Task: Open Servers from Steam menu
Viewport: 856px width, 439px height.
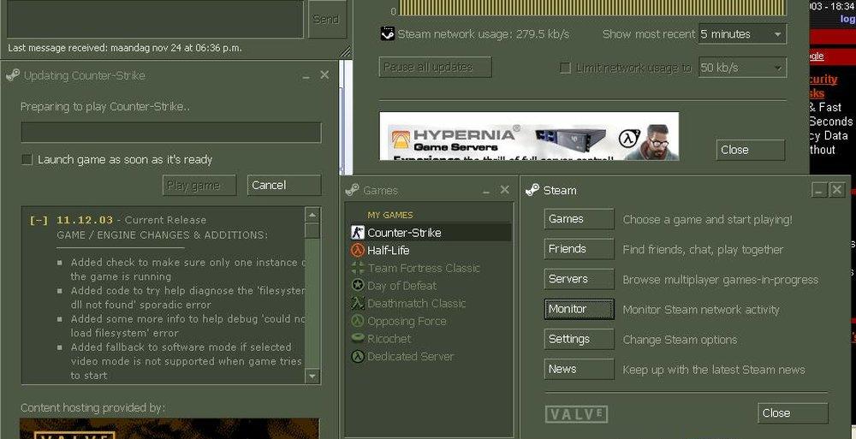Action: 580,279
